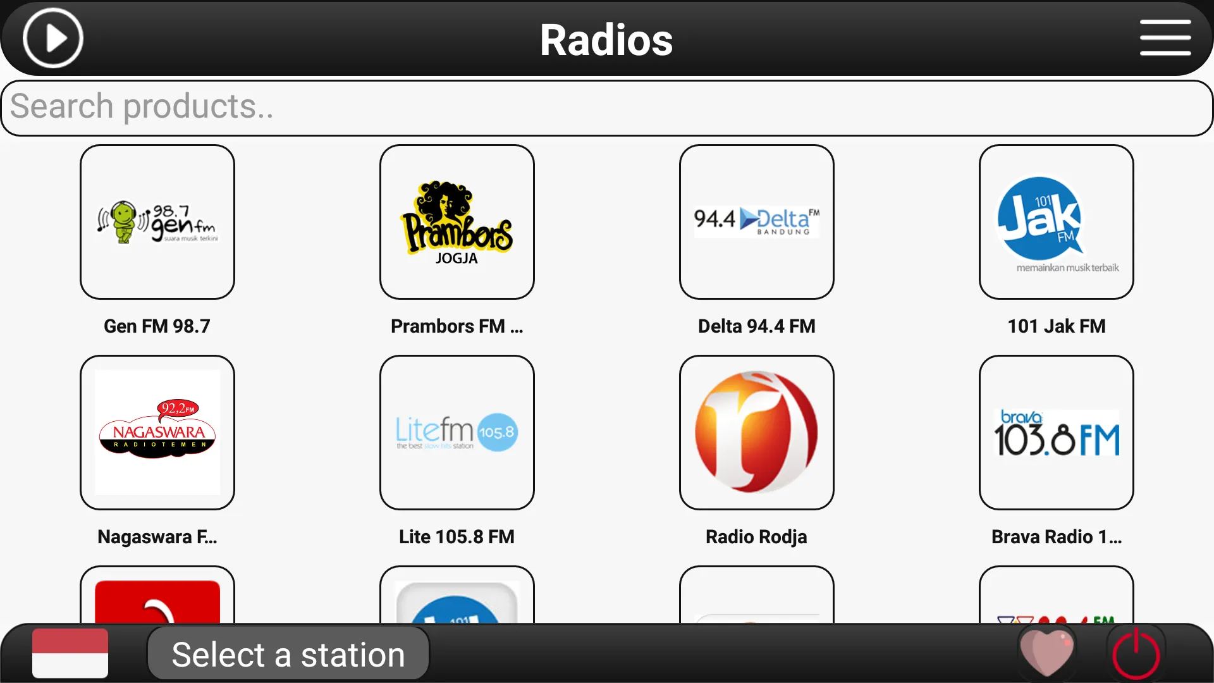The image size is (1214, 683).
Task: Open Prambors FM Jogja station
Action: pos(457,221)
